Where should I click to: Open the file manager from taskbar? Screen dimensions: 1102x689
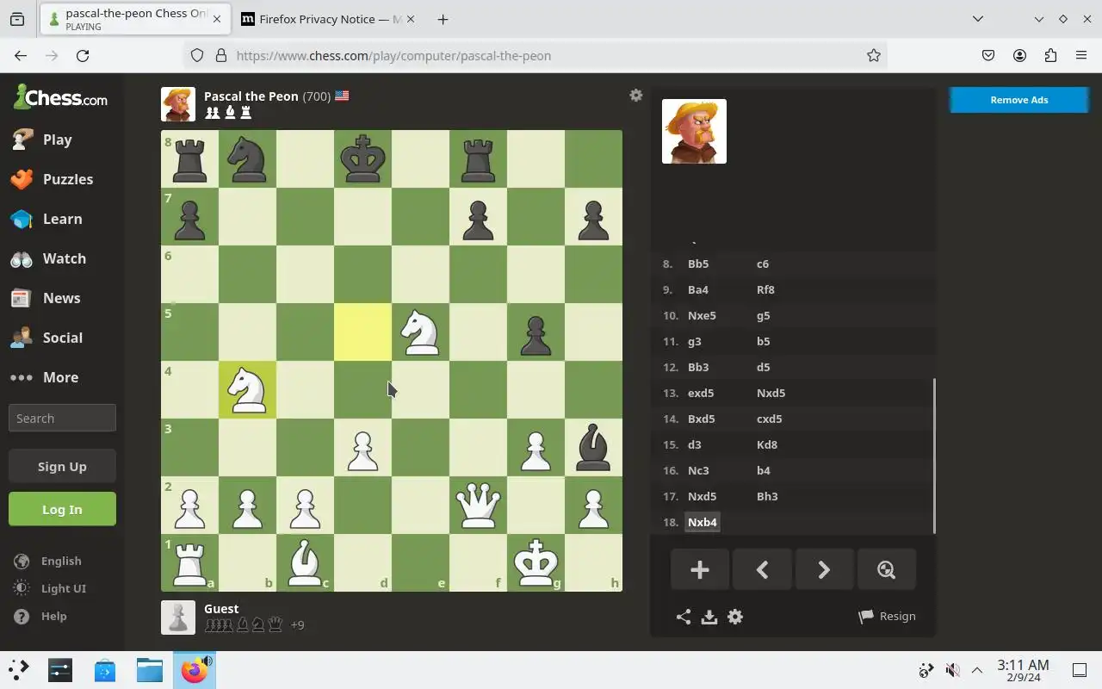[x=150, y=670]
